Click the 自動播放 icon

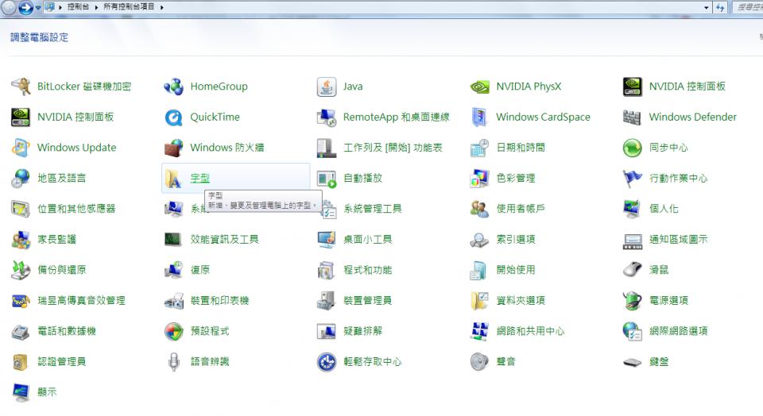[x=327, y=179]
